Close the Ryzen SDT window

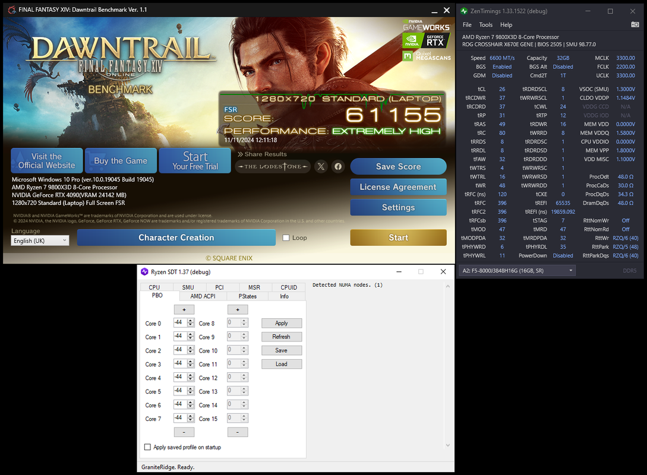click(x=443, y=271)
